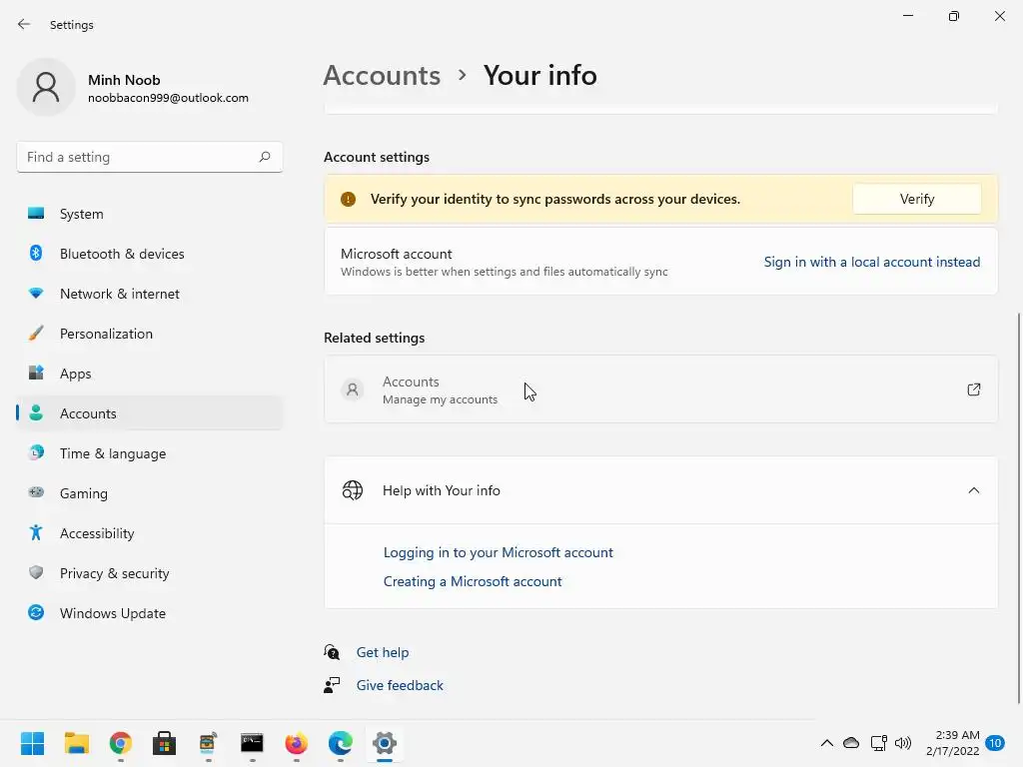
Task: Open the Gaming settings page
Action: tap(83, 493)
